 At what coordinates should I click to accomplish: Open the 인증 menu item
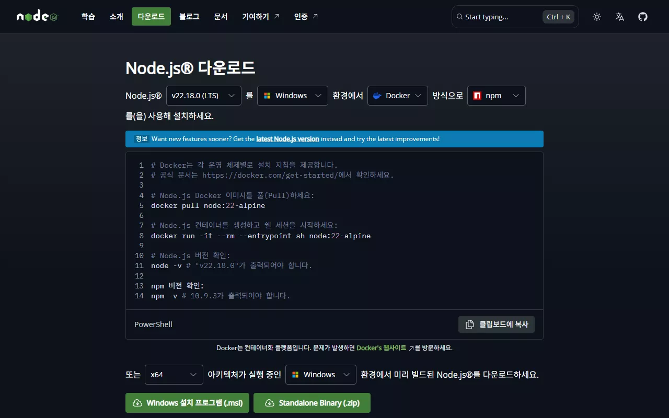point(306,17)
